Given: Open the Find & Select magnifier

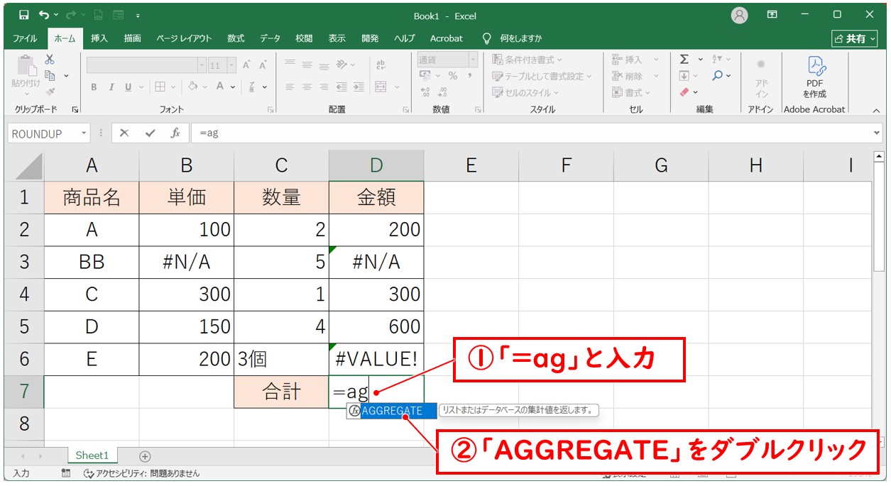Looking at the screenshot, I should (x=718, y=76).
